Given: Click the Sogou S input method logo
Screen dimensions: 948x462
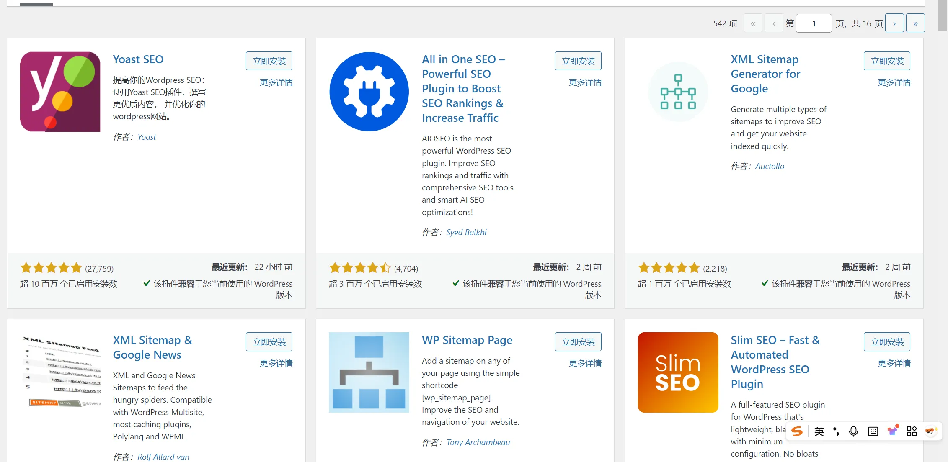Looking at the screenshot, I should [797, 431].
